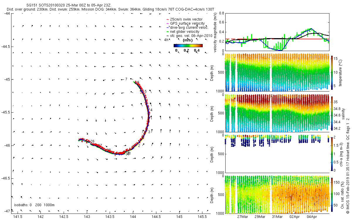Screen dimensions: 352x220
Task: Click the chl-a colorbar scale
Action: pyautogui.click(x=332, y=153)
